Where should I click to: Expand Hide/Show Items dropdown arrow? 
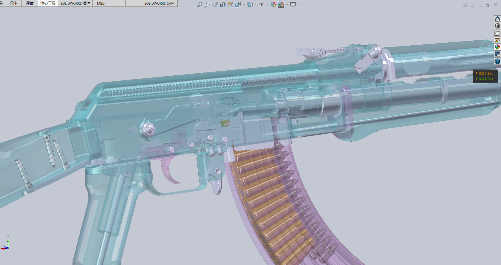tap(267, 5)
